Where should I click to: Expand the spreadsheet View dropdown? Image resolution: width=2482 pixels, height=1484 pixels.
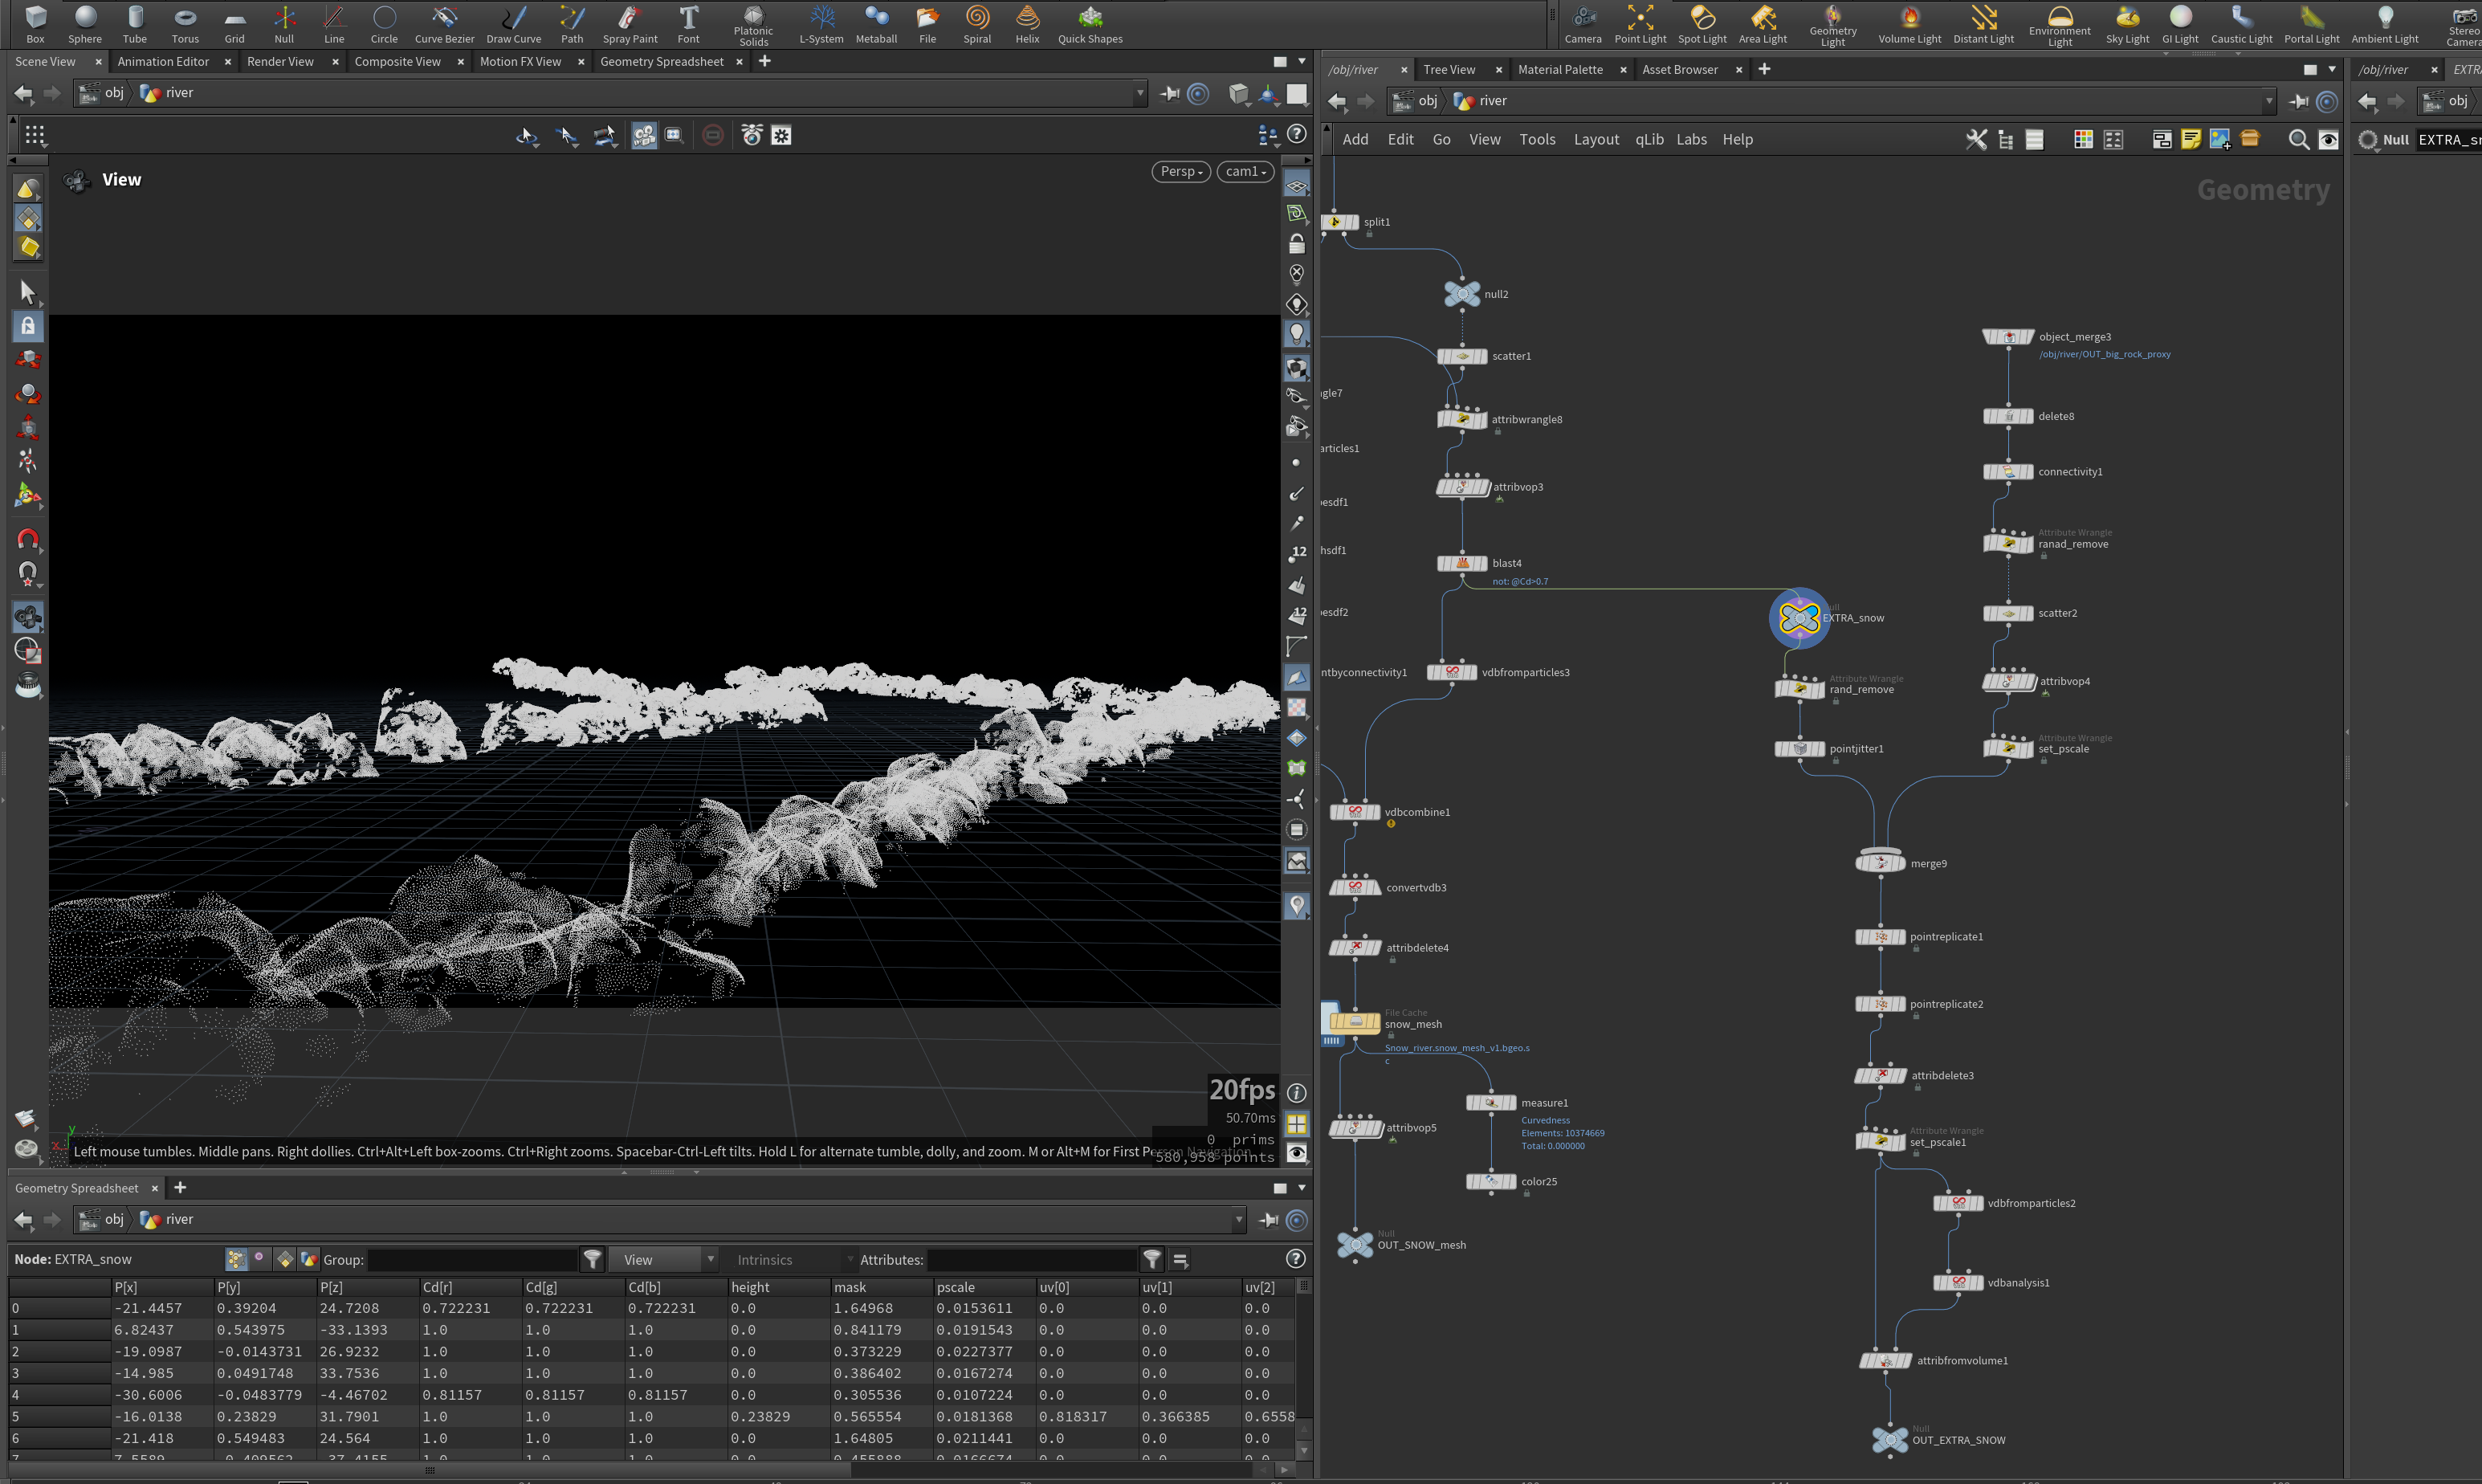point(665,1259)
